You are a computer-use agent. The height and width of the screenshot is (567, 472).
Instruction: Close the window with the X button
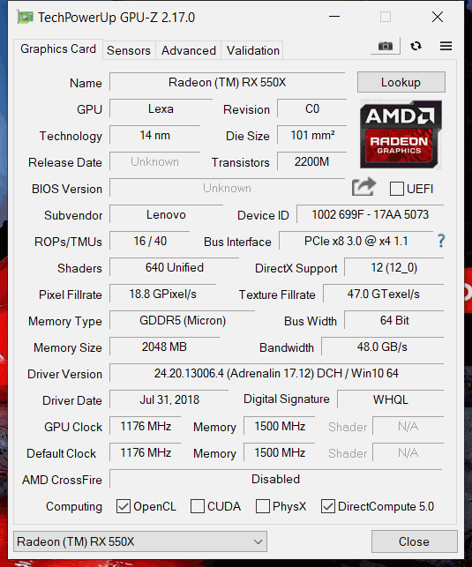[438, 17]
